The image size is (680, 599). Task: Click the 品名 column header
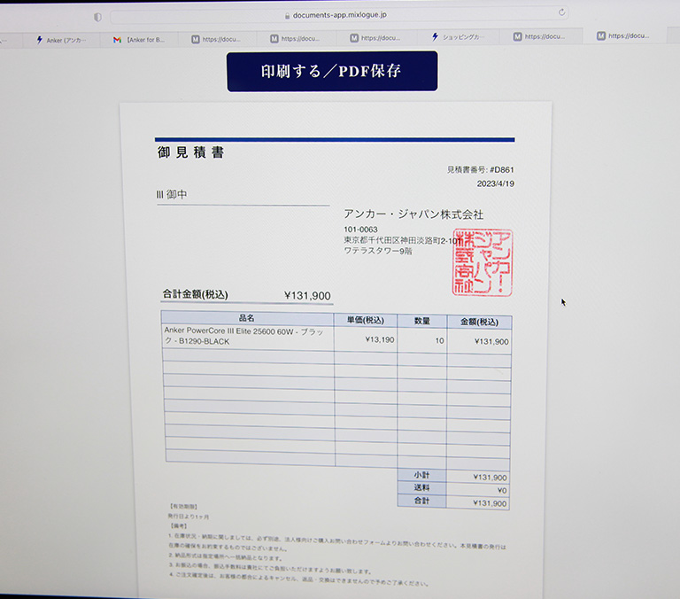247,318
